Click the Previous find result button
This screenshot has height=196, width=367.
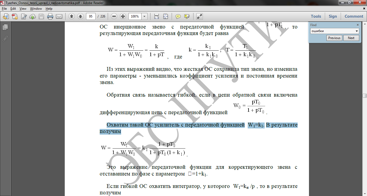pyautogui.click(x=334, y=38)
